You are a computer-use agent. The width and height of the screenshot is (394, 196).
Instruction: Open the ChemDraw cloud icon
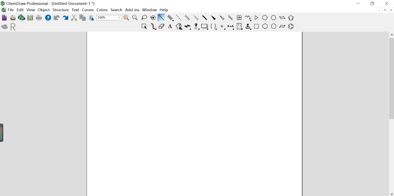[x=22, y=17]
